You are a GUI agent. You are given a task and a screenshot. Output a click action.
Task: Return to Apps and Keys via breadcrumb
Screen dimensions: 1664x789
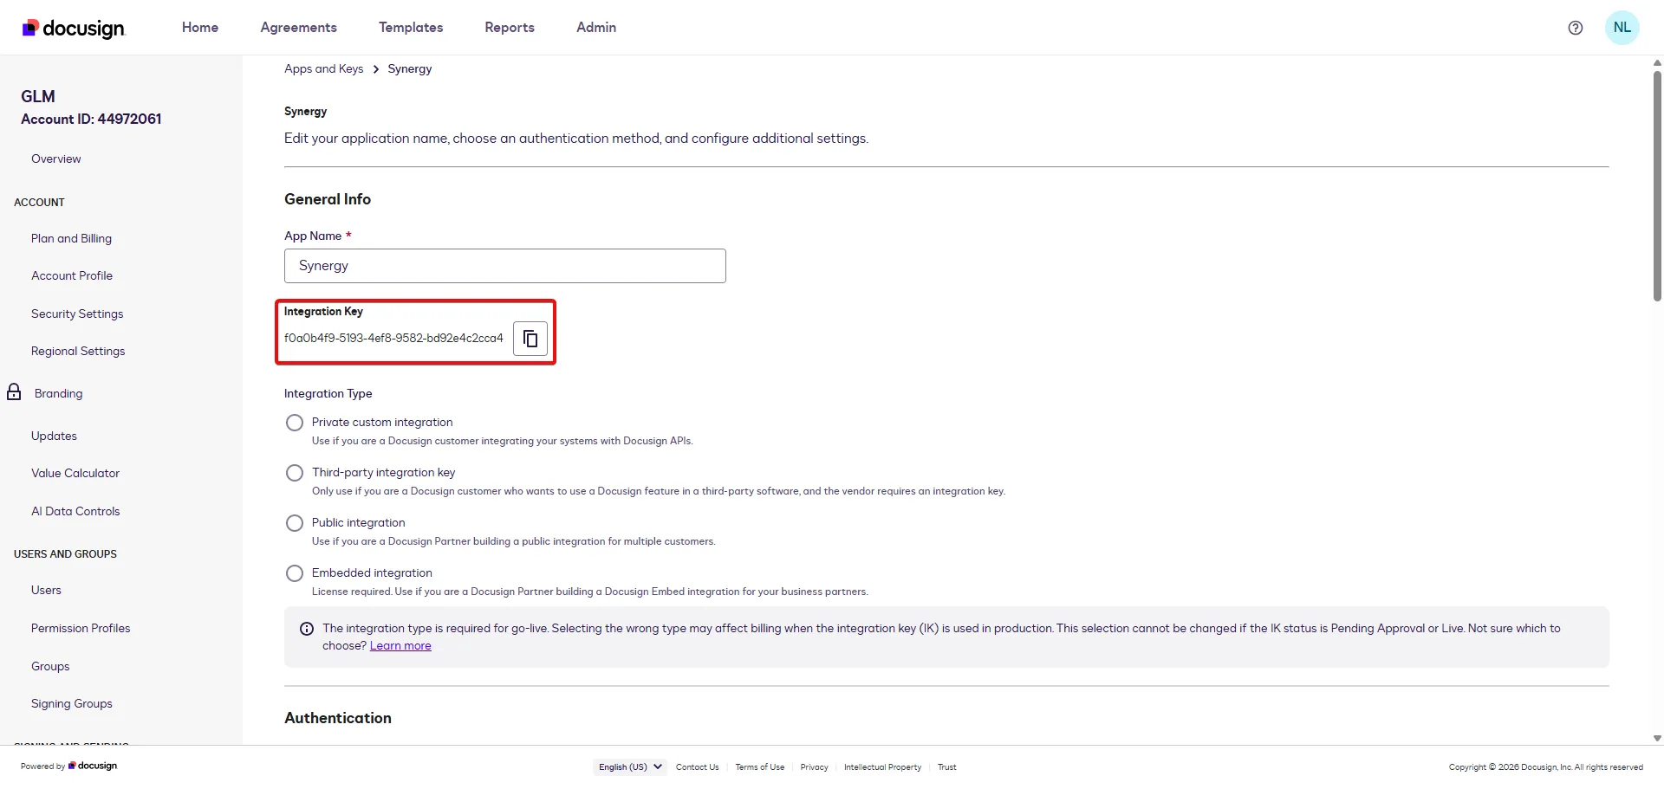(x=323, y=68)
